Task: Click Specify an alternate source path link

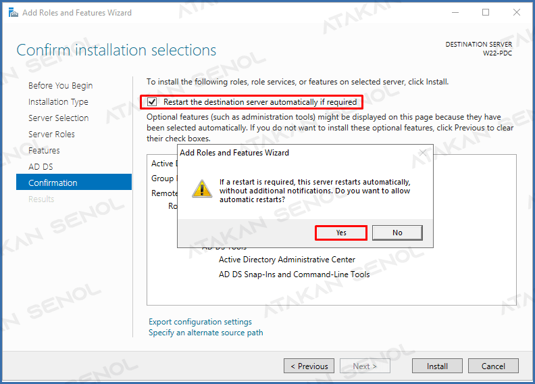Action: pos(206,333)
